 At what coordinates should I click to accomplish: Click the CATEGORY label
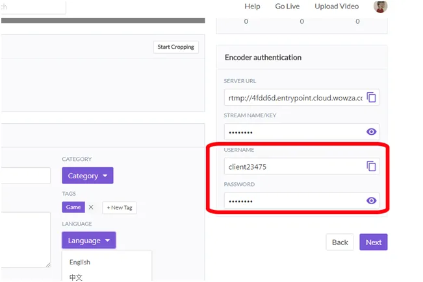click(x=77, y=159)
